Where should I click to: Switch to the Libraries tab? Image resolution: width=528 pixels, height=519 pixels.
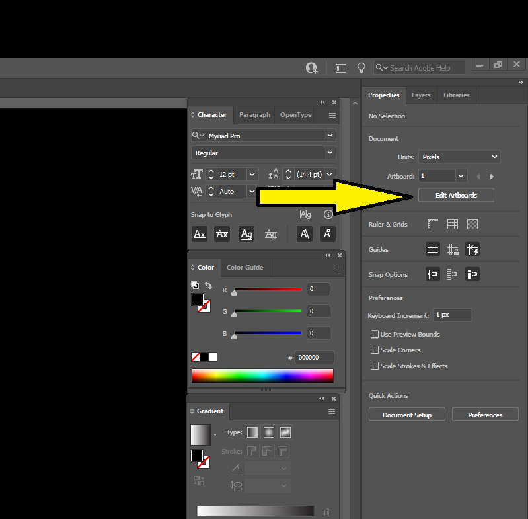pyautogui.click(x=456, y=95)
